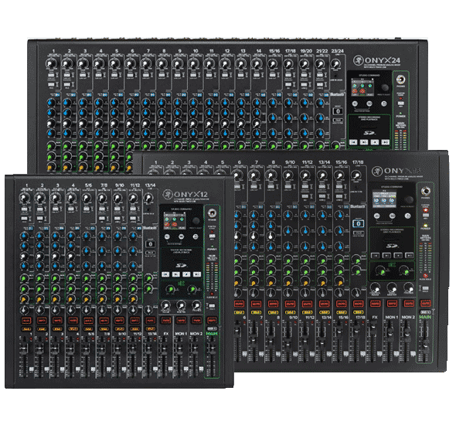
Task: Click the headphone jack on the Onyx24
Action: pyautogui.click(x=401, y=80)
